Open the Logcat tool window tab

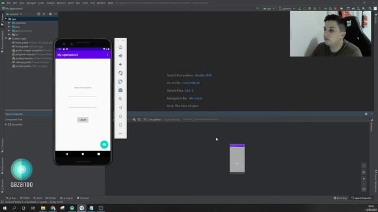[x=66, y=198]
